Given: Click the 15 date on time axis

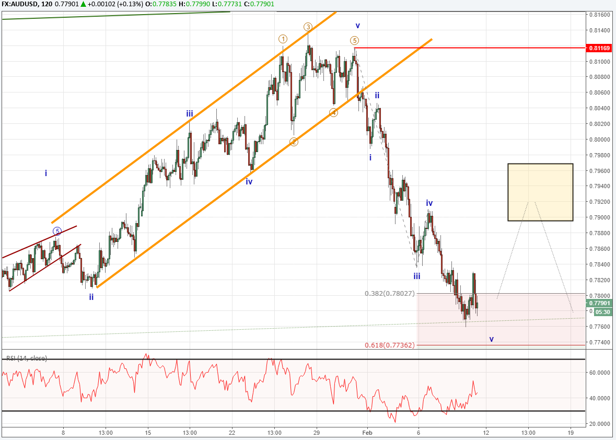Looking at the screenshot, I should click(148, 433).
